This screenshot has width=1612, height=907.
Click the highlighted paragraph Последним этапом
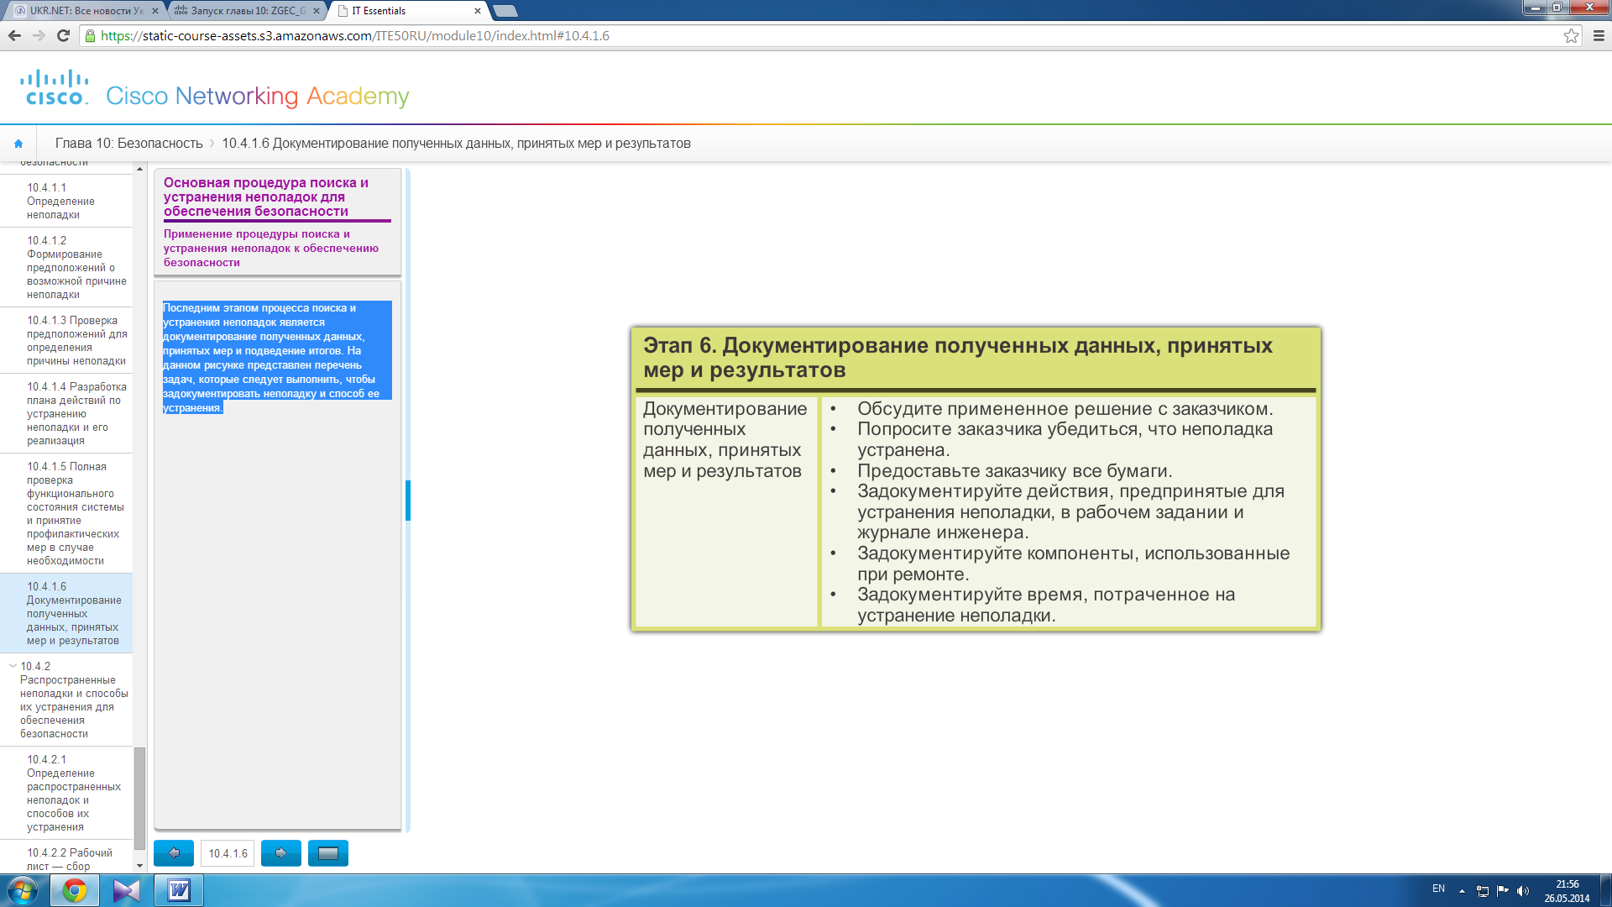coord(277,358)
